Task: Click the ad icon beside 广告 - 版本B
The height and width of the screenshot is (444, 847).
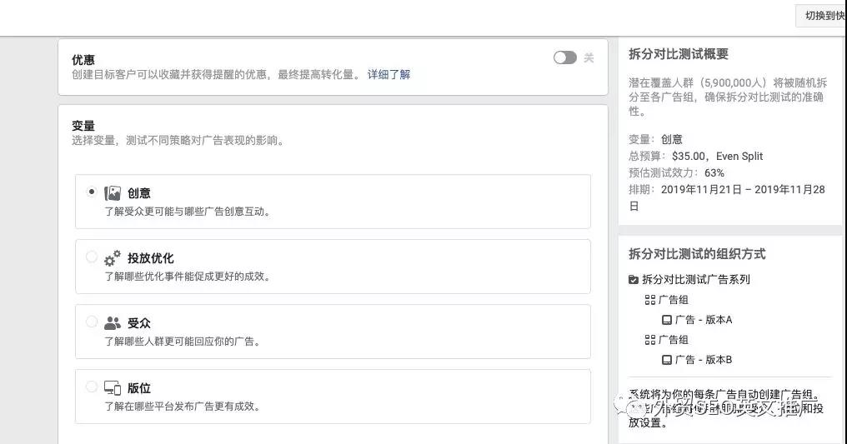Action: click(x=667, y=360)
